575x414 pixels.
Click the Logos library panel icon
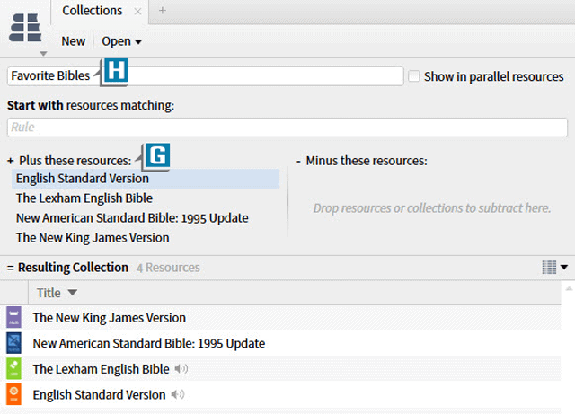(25, 26)
